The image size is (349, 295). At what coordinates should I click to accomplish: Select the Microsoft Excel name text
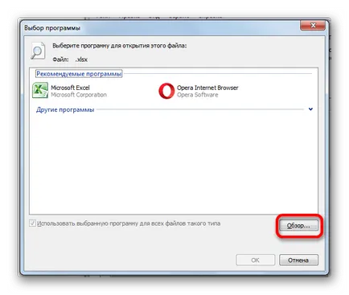click(70, 88)
